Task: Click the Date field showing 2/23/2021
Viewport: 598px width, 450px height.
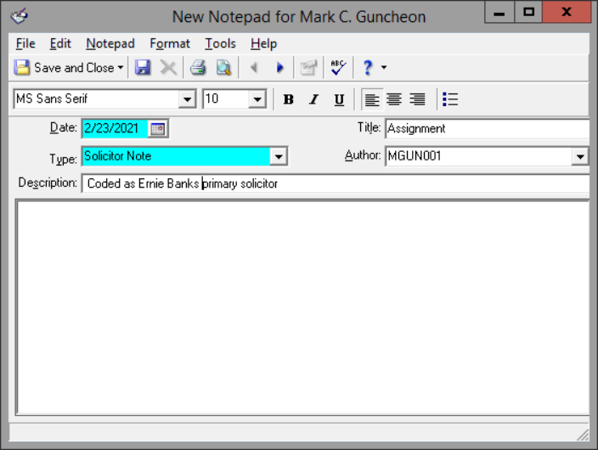Action: [115, 128]
